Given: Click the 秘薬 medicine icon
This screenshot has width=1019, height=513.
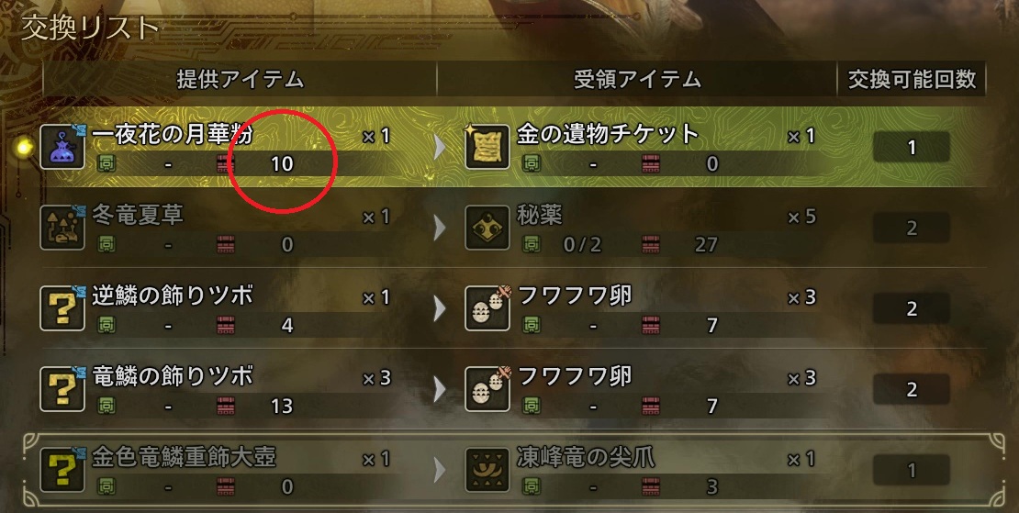Looking at the screenshot, I should coord(487,228).
